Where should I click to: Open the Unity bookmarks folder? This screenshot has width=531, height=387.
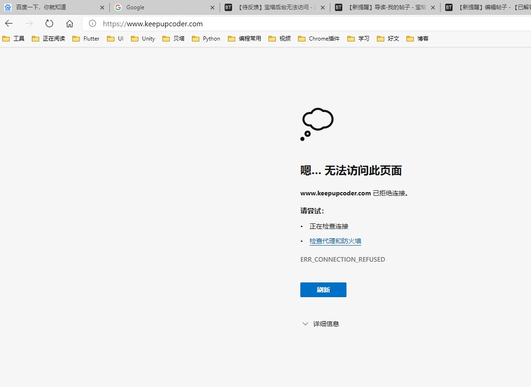(x=143, y=39)
